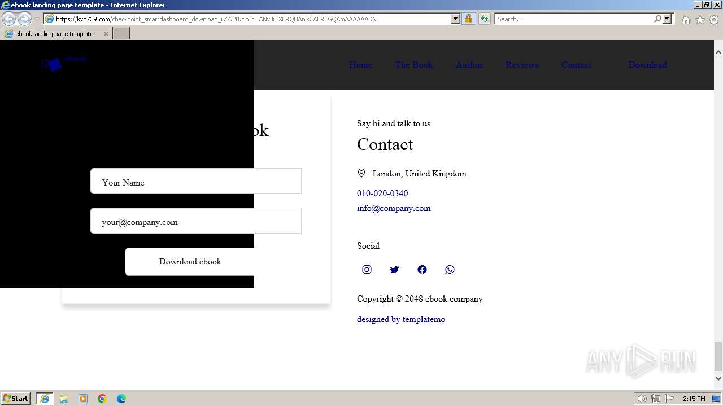This screenshot has height=406, width=723.
Task: Go to Home nav item
Action: [360, 65]
